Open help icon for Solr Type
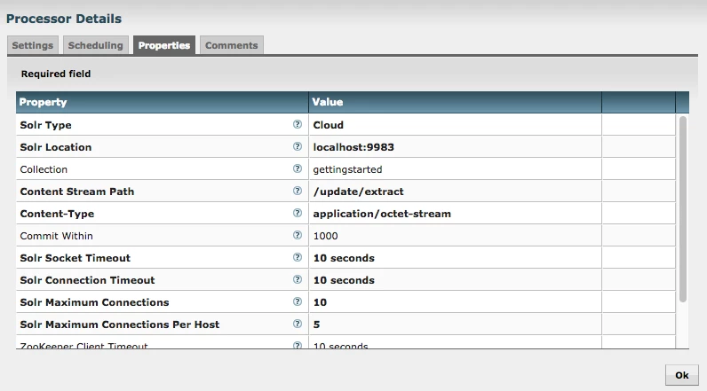 298,124
